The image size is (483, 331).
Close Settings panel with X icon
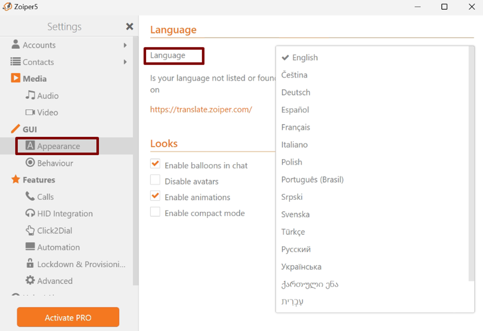click(x=129, y=27)
